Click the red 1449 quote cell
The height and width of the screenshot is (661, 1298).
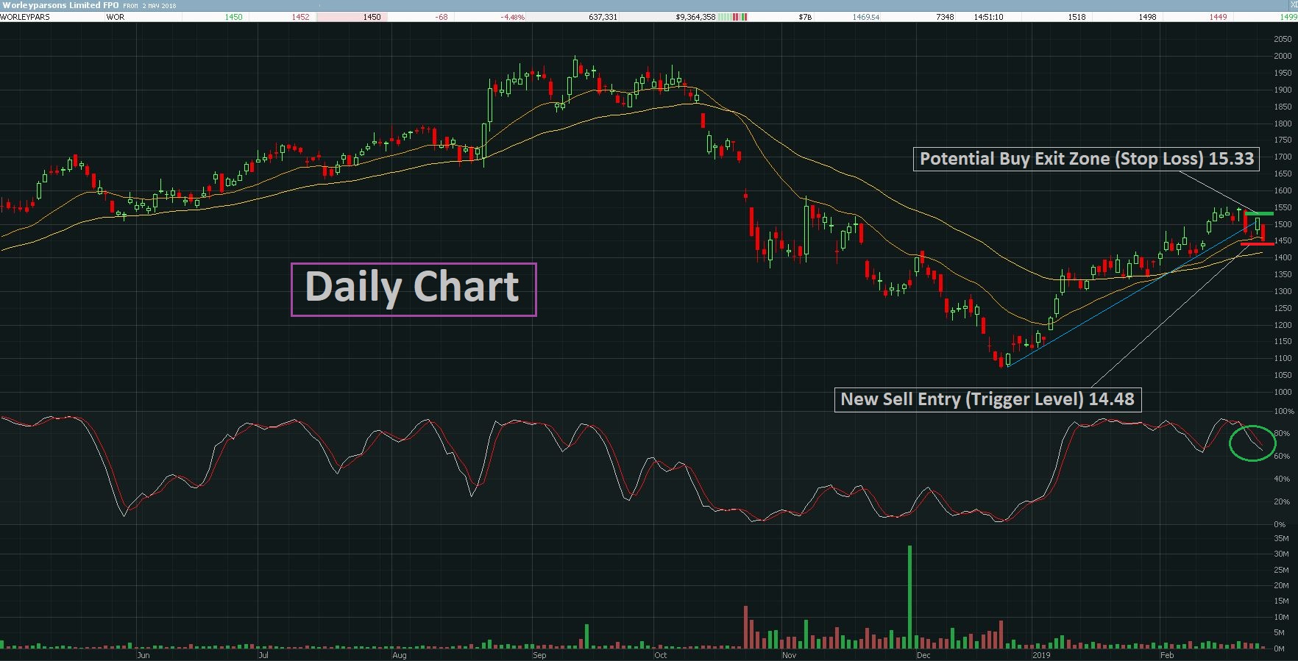pos(1218,17)
